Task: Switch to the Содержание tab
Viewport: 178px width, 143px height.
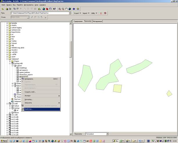Action: point(78,21)
